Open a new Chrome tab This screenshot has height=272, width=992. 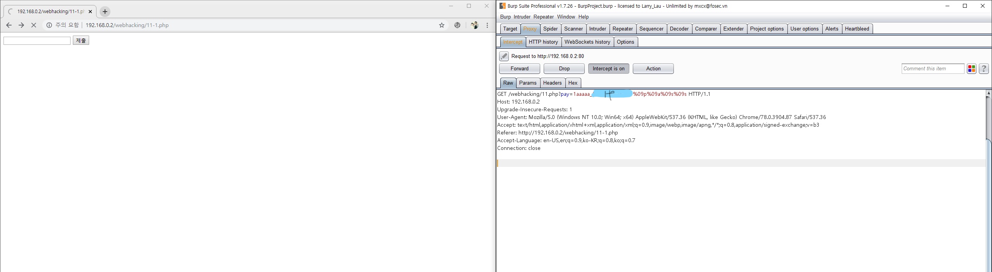[105, 12]
